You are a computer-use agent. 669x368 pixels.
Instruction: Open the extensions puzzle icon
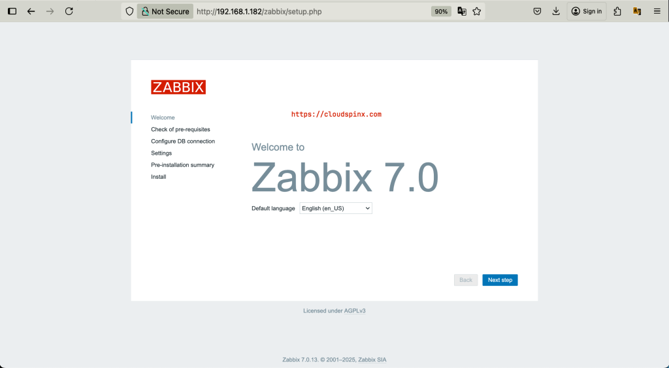tap(617, 12)
